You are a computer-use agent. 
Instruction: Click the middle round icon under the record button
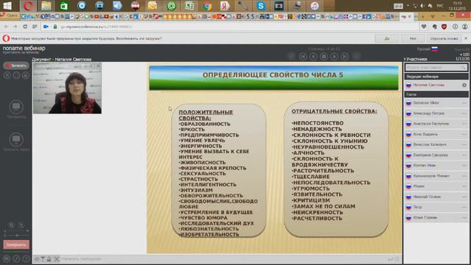[16, 75]
